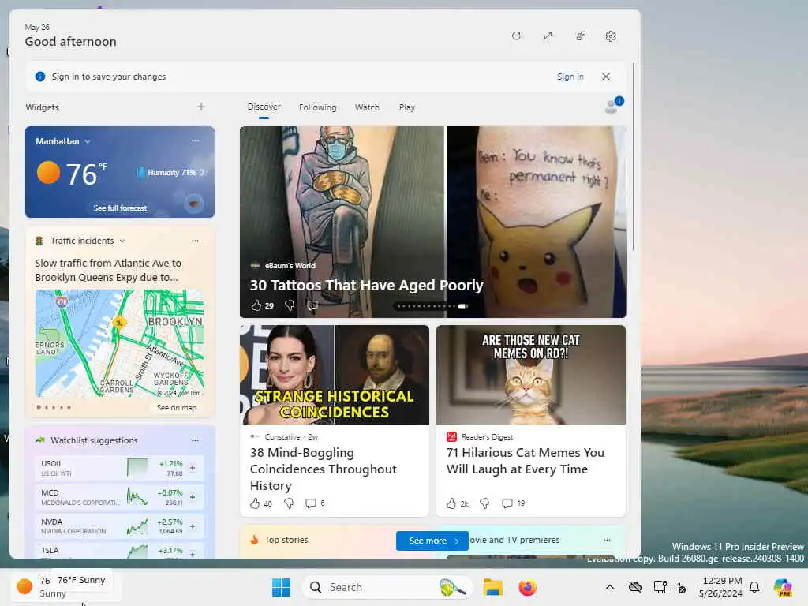Add MCD to watchlist
808x606 pixels.
[193, 497]
